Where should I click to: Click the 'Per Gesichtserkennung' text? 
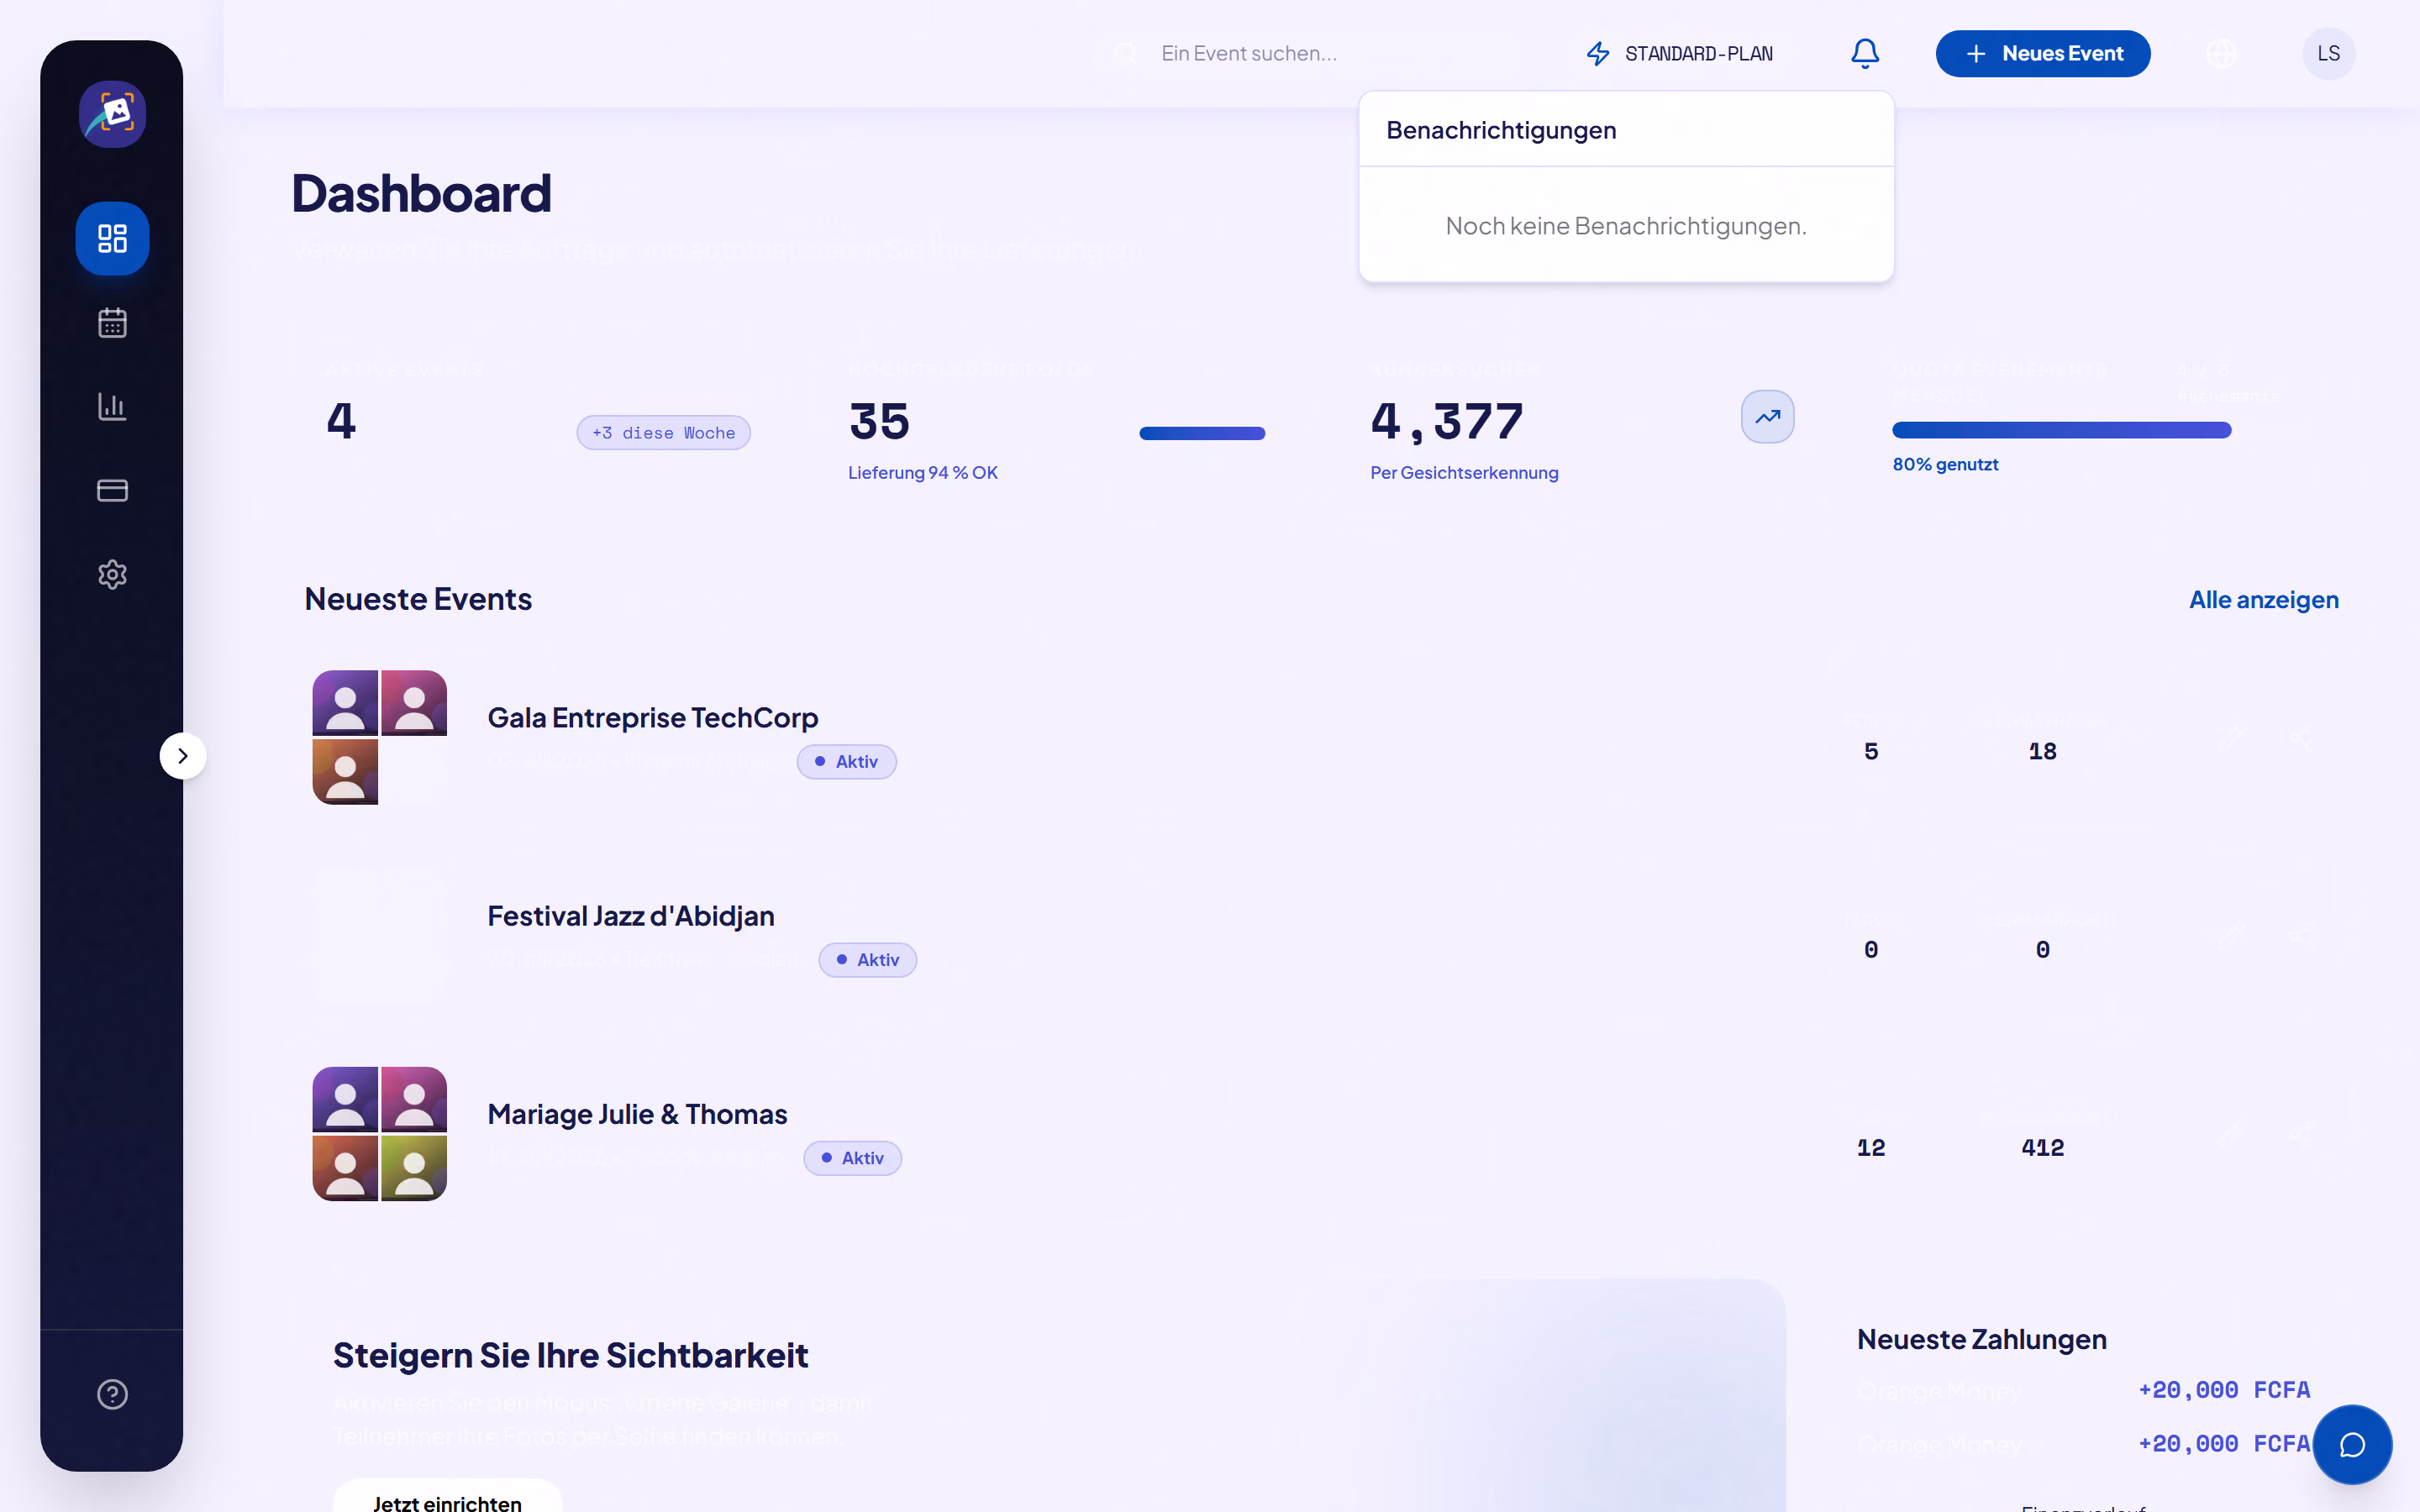point(1464,472)
